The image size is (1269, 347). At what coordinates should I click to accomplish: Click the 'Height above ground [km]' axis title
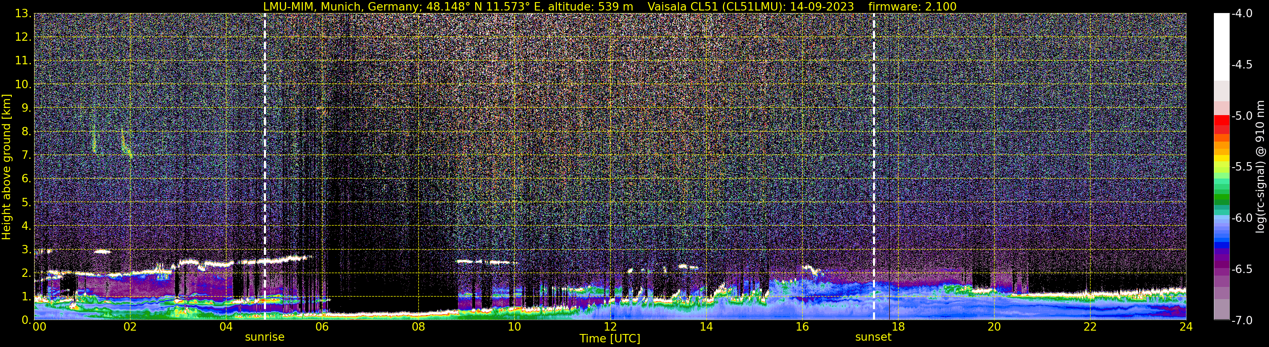(6, 167)
